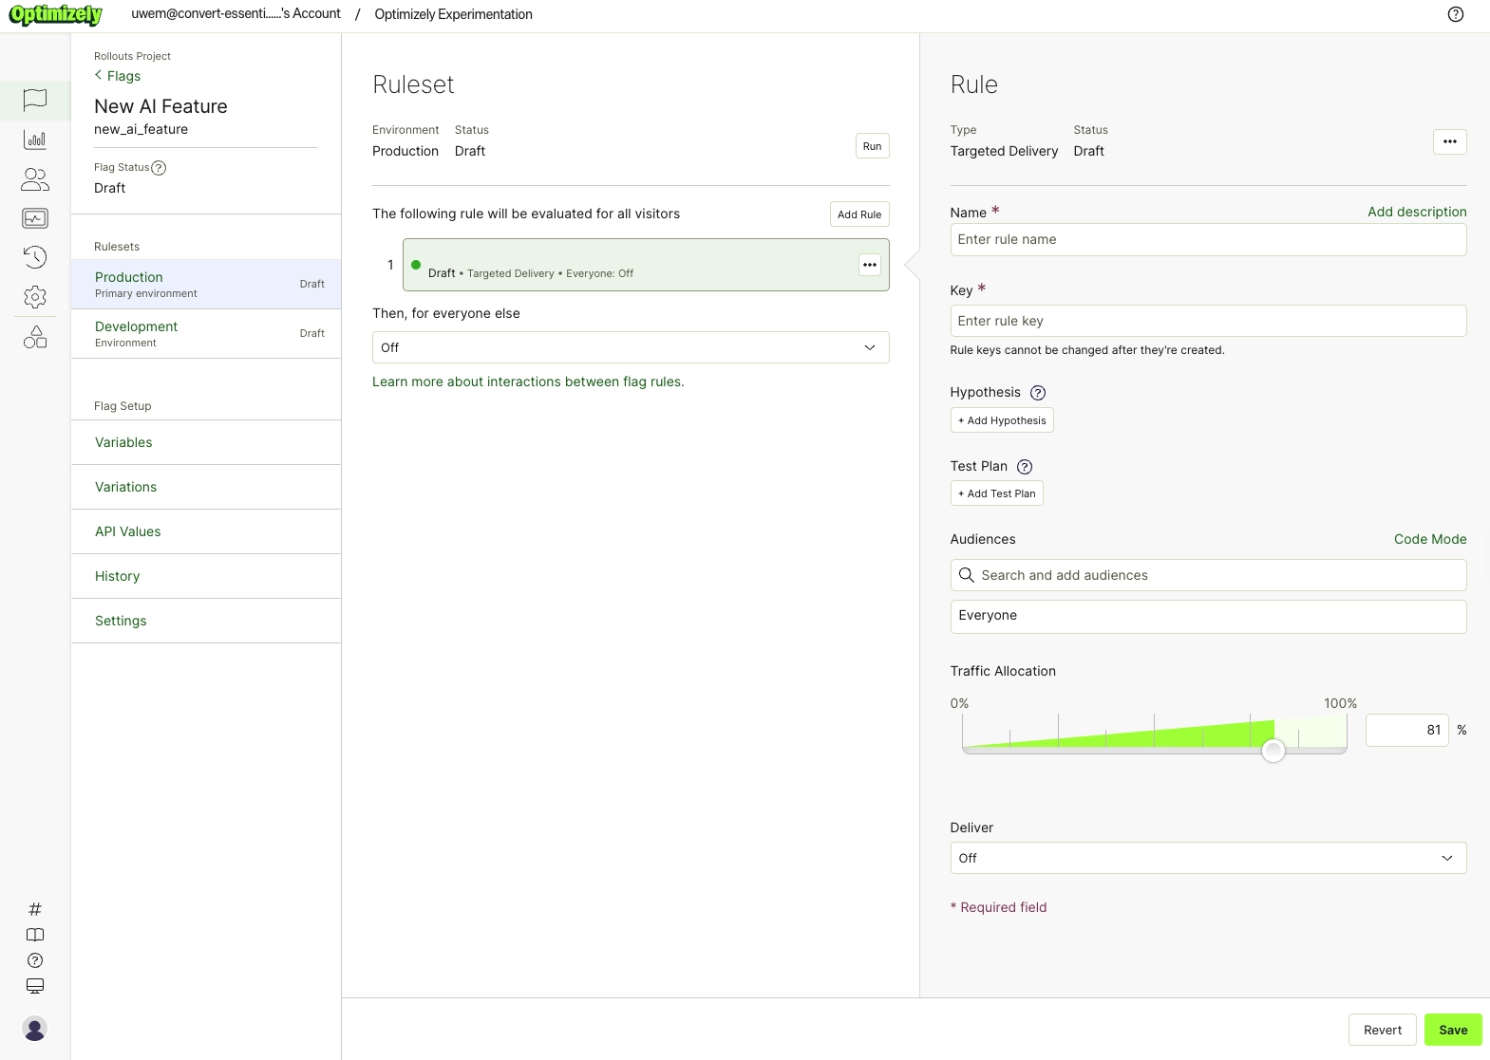This screenshot has height=1060, width=1490.
Task: Click the Add Rule button
Action: 858,214
